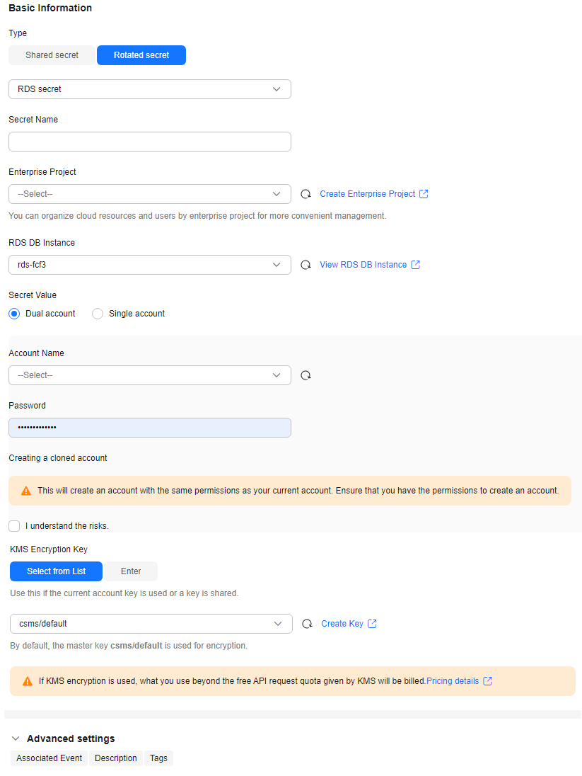Refresh the KMS encryption key list
This screenshot has width=582, height=776.
coord(307,624)
